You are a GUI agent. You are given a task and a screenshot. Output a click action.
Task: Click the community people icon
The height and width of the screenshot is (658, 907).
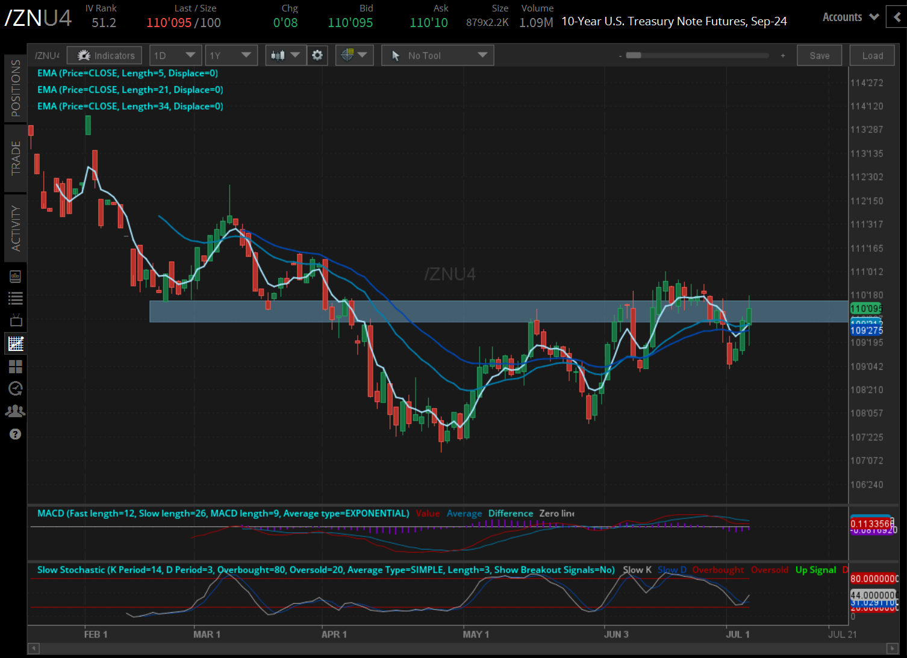(x=16, y=411)
